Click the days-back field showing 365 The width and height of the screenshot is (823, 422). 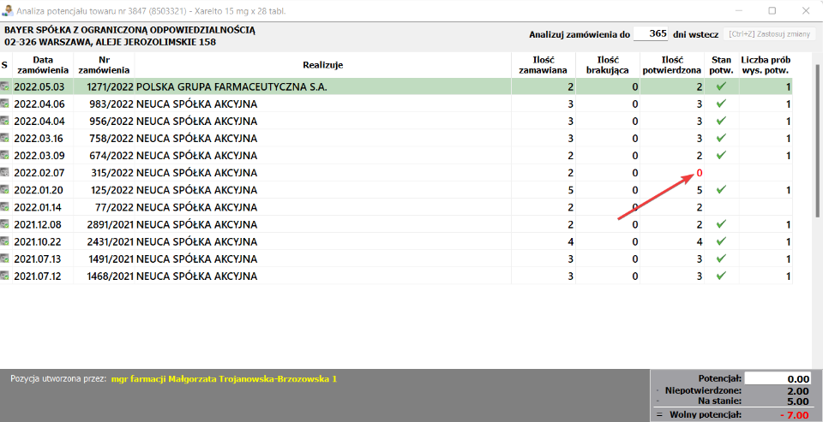[651, 34]
